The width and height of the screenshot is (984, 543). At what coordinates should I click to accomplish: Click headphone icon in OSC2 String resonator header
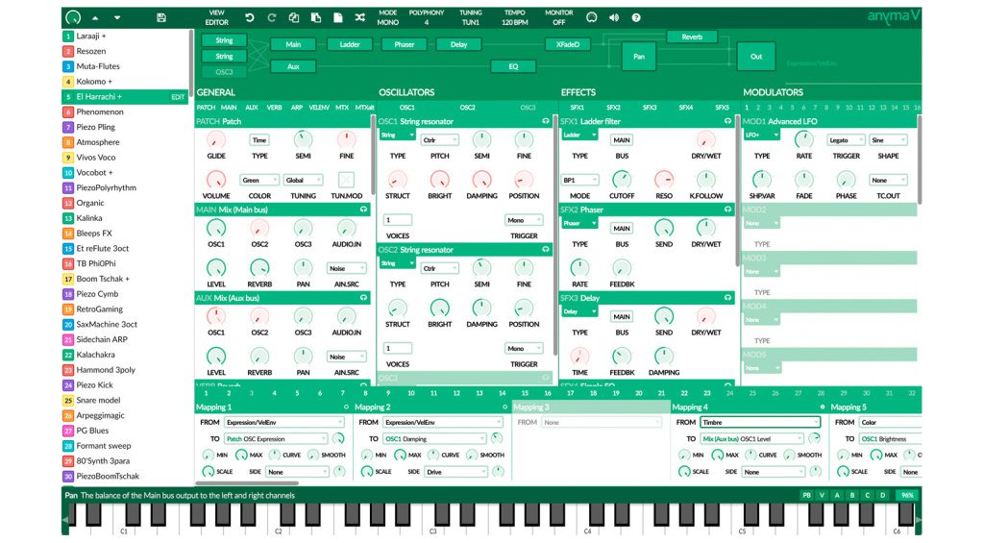[546, 249]
